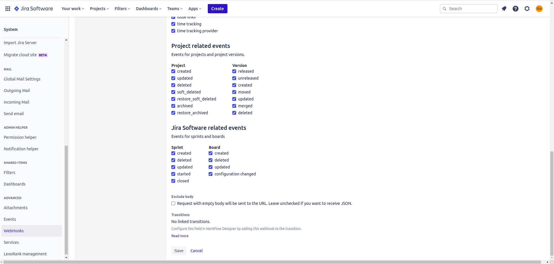Click the page vertical scrollbar thumb
The height and width of the screenshot is (264, 554).
click(552, 202)
